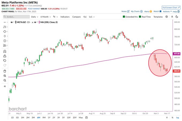Select the 3M time range
Viewport: 182px width, 121px height.
tap(33, 118)
